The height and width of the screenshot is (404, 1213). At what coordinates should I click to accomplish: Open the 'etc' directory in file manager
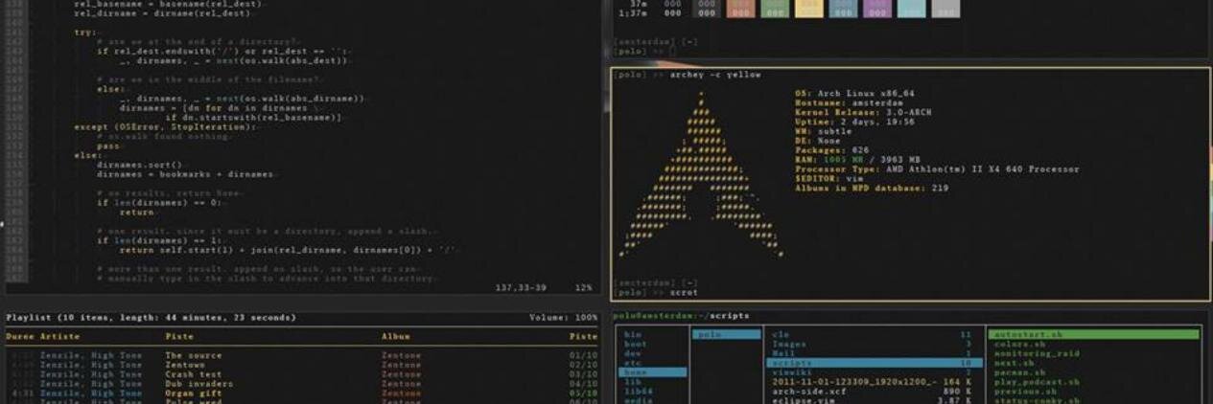(633, 363)
